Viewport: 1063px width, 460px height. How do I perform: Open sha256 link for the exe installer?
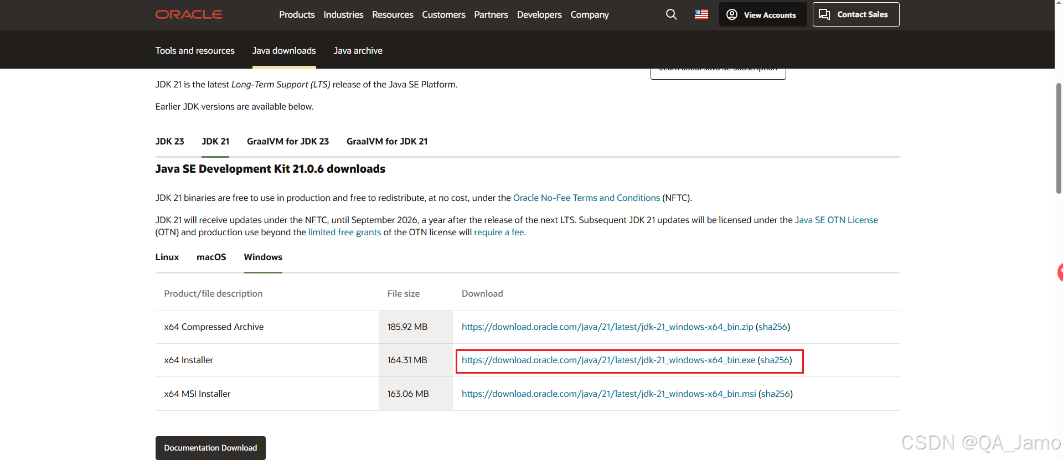coord(775,360)
